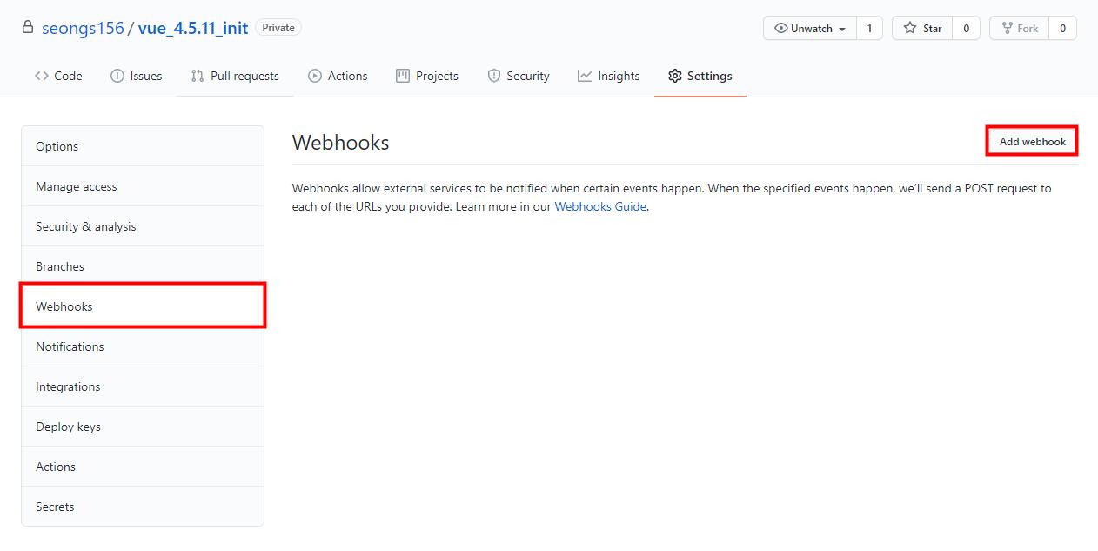Click the watchers count 1
The width and height of the screenshot is (1098, 551).
click(x=869, y=28)
